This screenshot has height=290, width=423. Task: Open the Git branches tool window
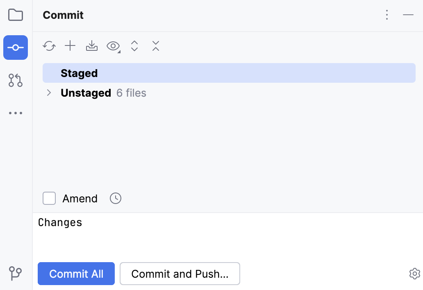pyautogui.click(x=16, y=274)
